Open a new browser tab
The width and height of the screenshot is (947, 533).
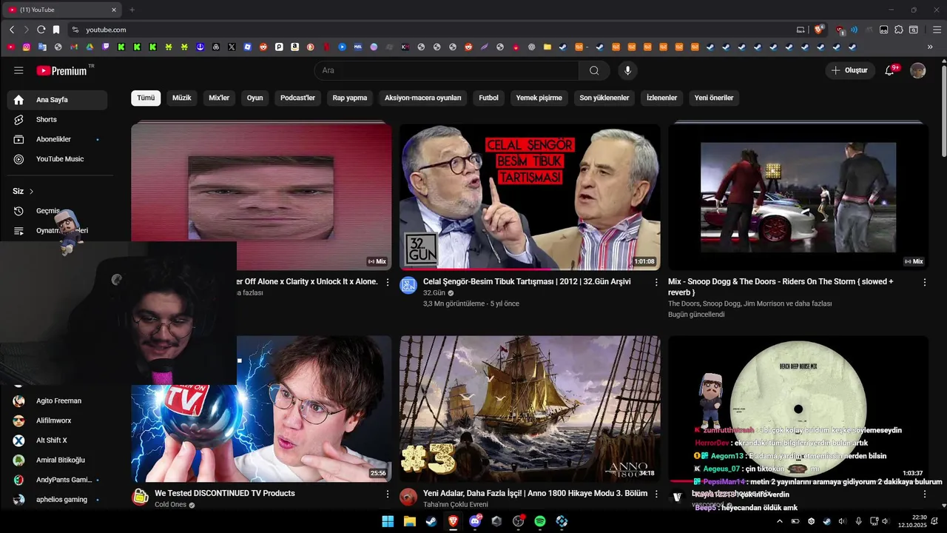point(132,10)
